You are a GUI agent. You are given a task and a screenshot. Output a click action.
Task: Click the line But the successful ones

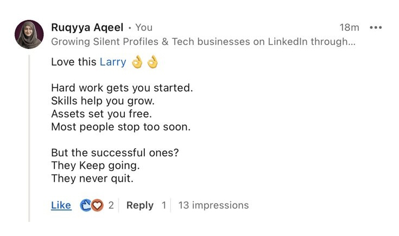pyautogui.click(x=115, y=153)
